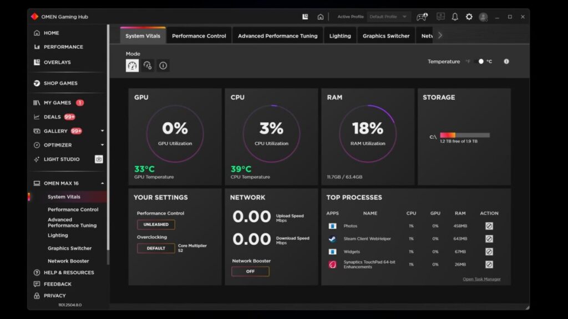The height and width of the screenshot is (319, 568).
Task: Open the game controller icon in title bar
Action: tap(422, 17)
